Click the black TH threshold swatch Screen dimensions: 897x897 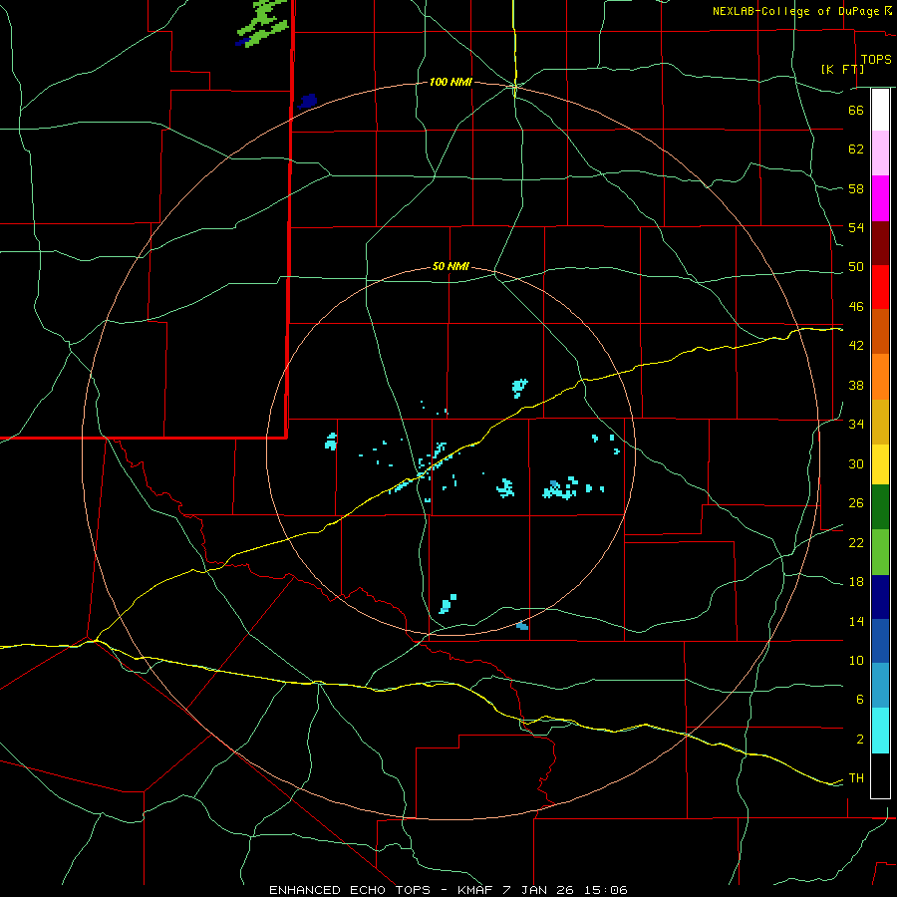(880, 775)
